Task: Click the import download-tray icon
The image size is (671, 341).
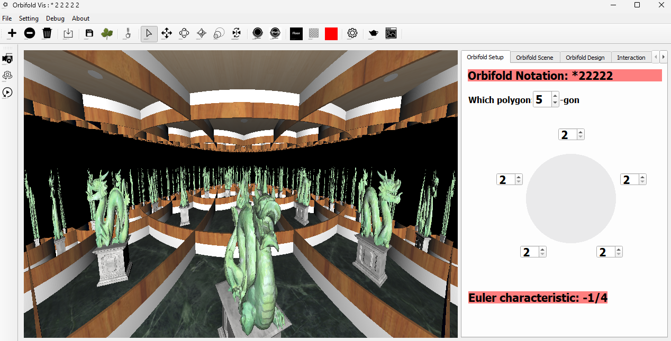Action: click(x=68, y=33)
